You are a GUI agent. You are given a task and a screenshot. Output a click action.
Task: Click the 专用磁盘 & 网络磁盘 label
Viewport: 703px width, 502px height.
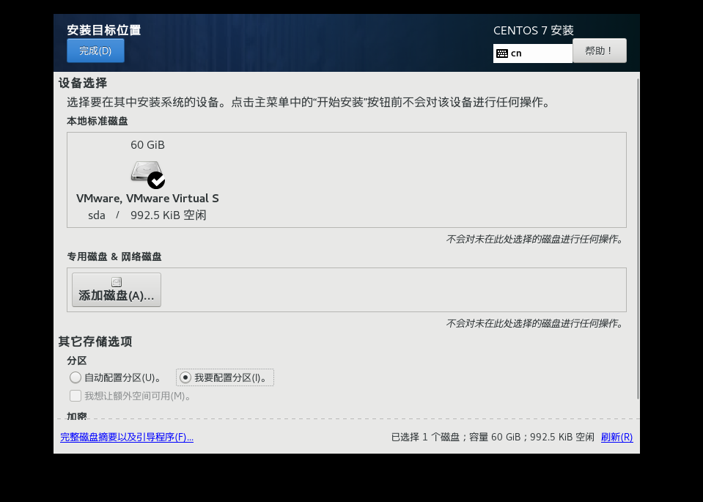click(114, 256)
